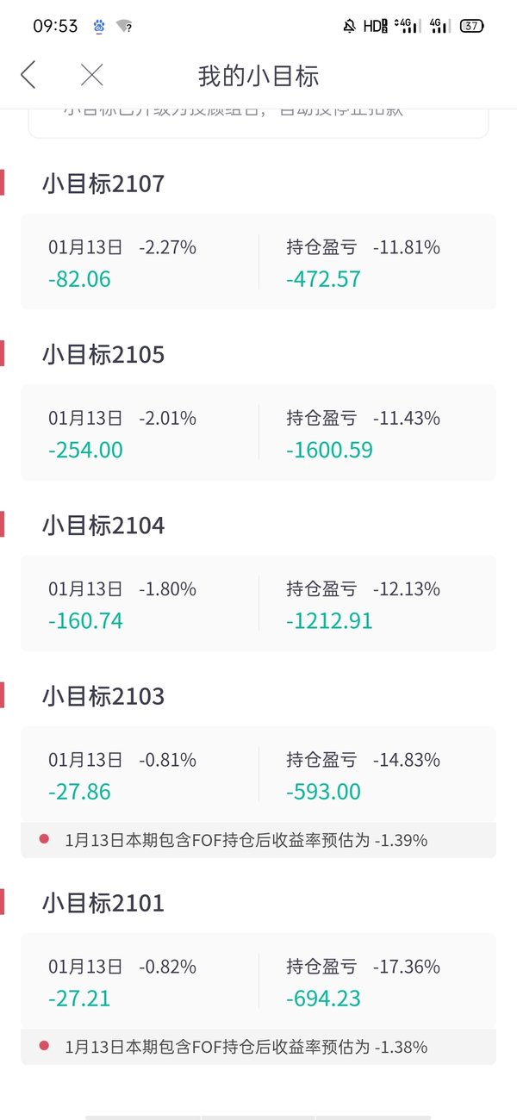Tap the partially hidden notice banner at top

[258, 122]
